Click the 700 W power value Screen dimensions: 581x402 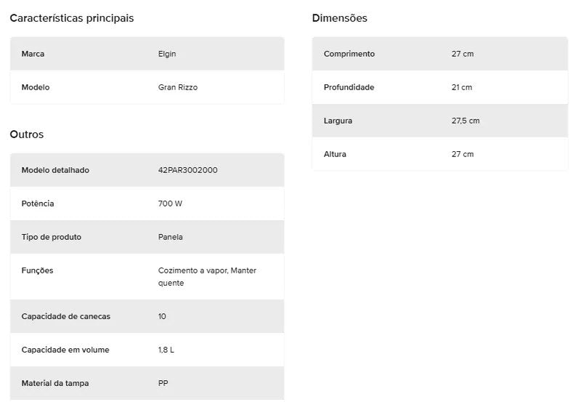point(170,204)
